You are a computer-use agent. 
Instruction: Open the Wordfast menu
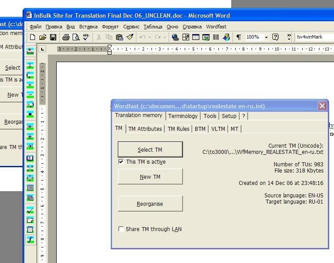point(216,27)
